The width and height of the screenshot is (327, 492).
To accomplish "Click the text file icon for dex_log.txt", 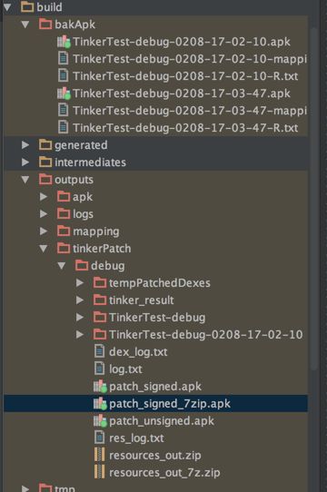I will click(x=100, y=351).
